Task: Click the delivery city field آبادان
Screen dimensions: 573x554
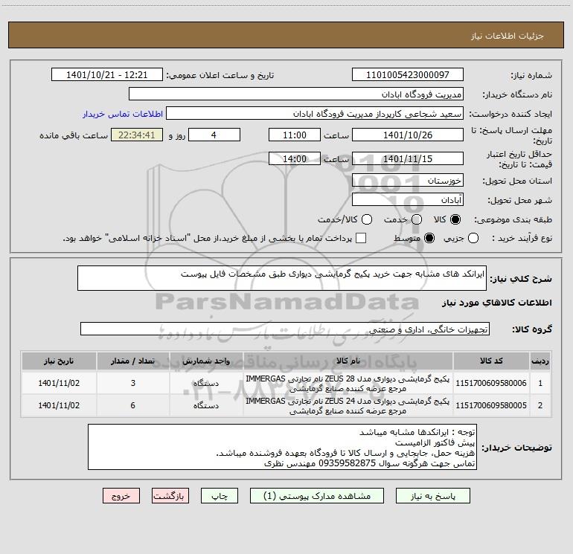Action: (x=408, y=199)
